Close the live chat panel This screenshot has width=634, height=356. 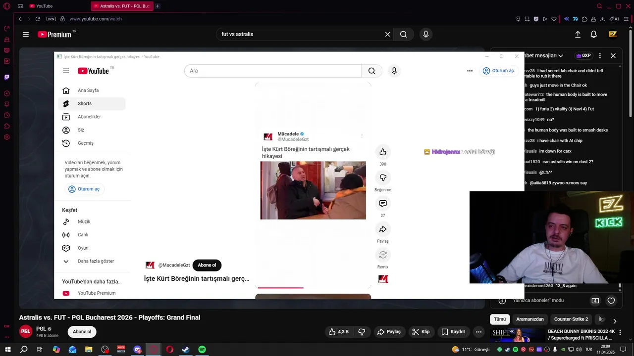click(x=613, y=56)
